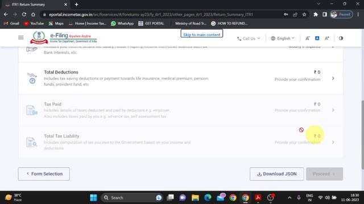Click the Tax Paid document icon
This screenshot has width=364, height=204.
[32, 110]
